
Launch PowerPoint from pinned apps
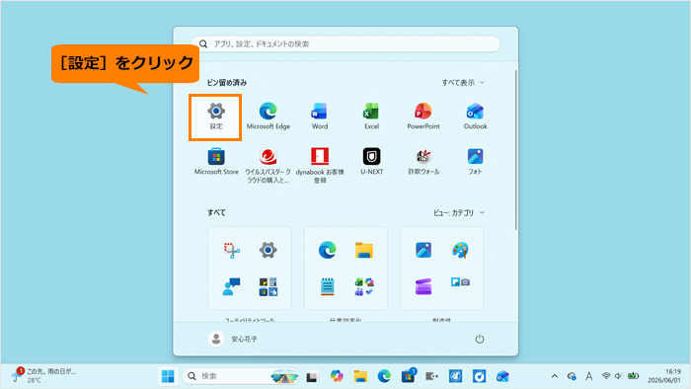[423, 117]
